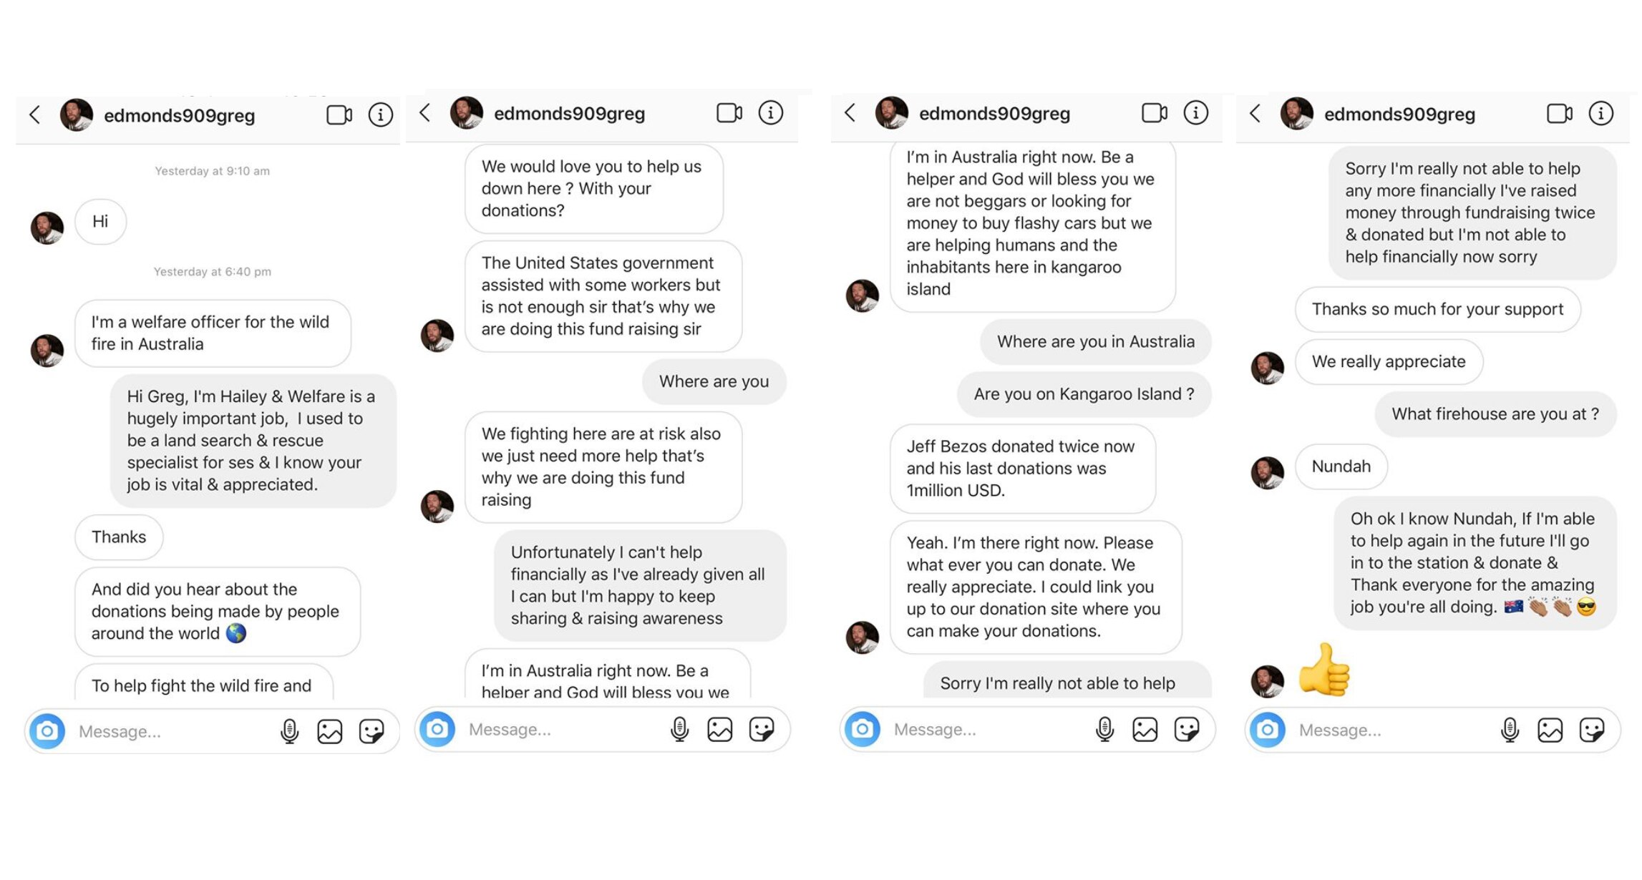This screenshot has height=880, width=1642.
Task: Start a video call with edmonds909greg
Action: pyautogui.click(x=337, y=114)
